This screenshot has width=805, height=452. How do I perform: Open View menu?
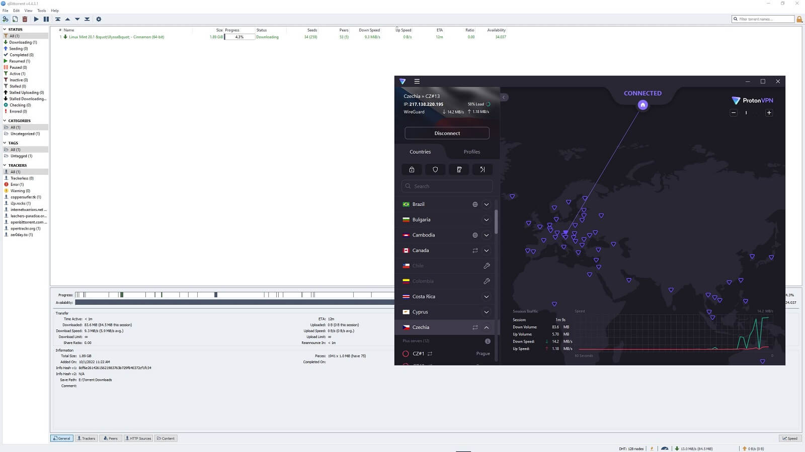pyautogui.click(x=28, y=11)
